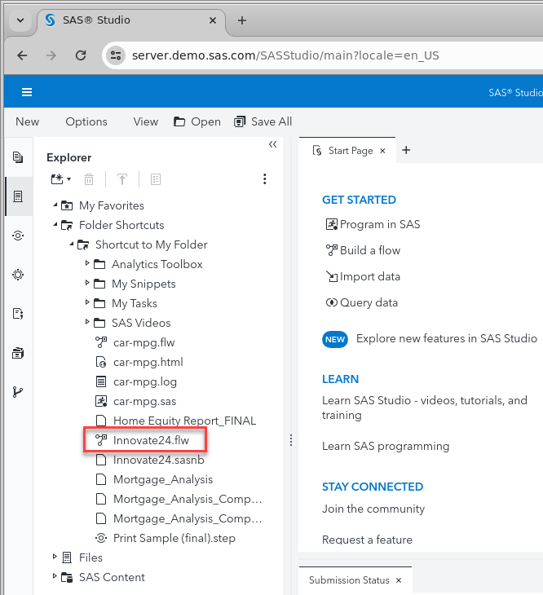
Task: Click the Explorer more options kebab icon
Action: tap(264, 179)
